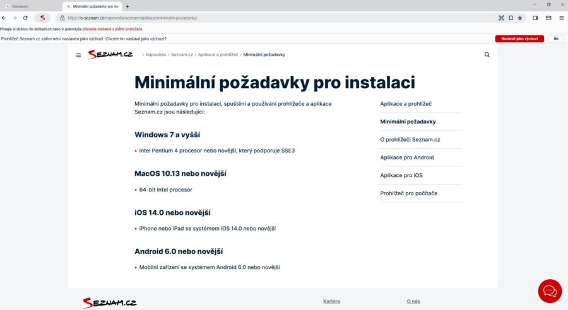Open the browser main menu icon
568x310 pixels.
point(562,18)
